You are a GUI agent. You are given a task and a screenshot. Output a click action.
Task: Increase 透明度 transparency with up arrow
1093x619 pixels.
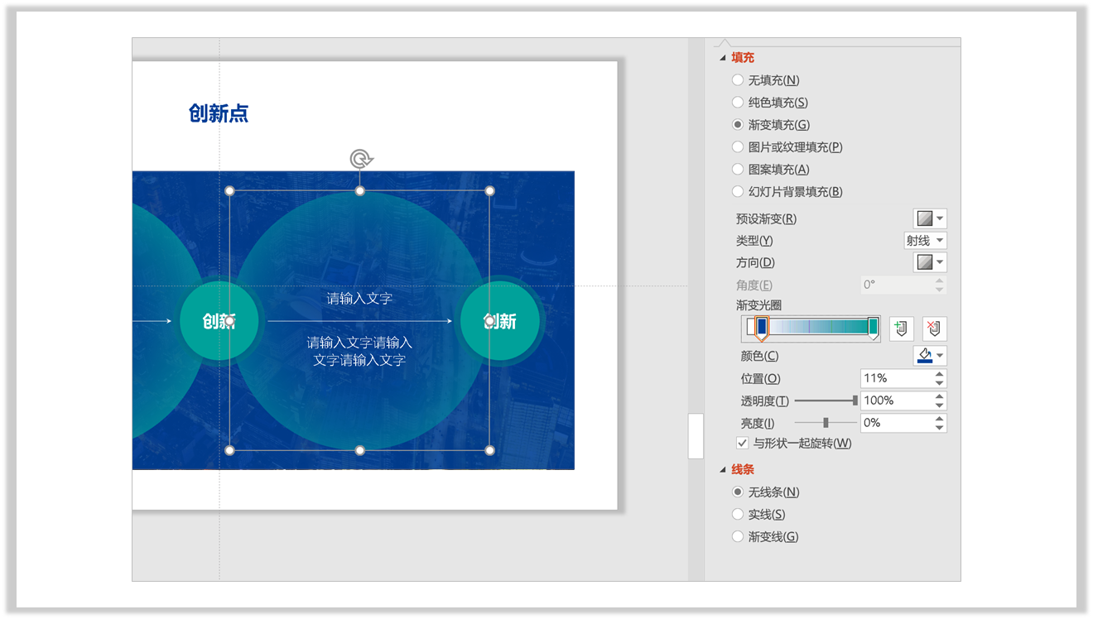[939, 396]
